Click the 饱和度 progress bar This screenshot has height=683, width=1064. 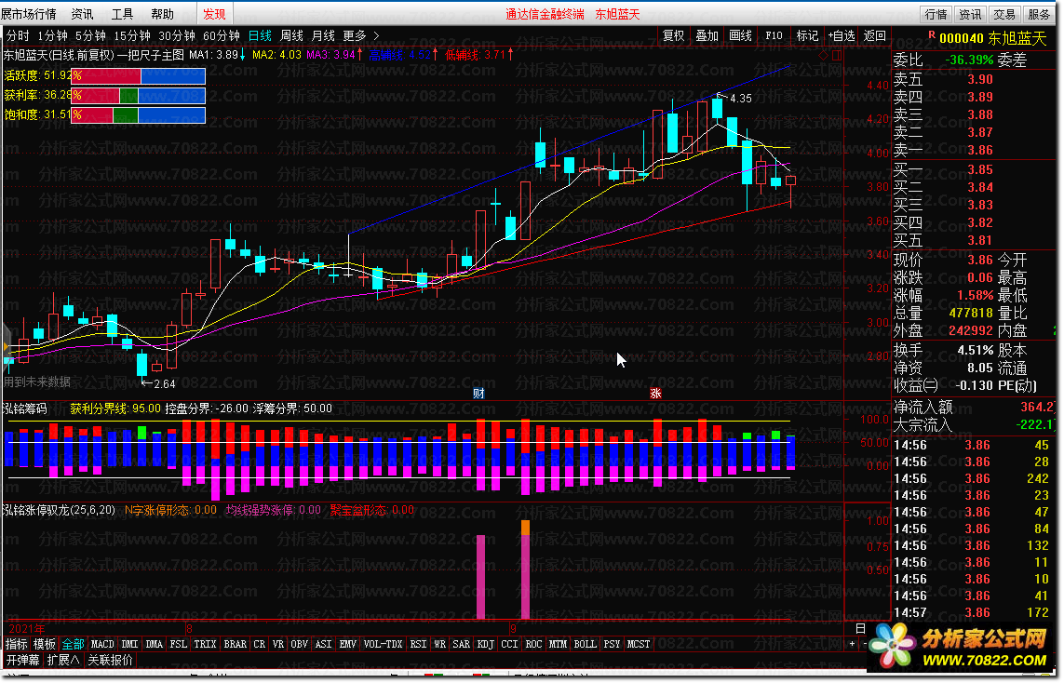139,115
